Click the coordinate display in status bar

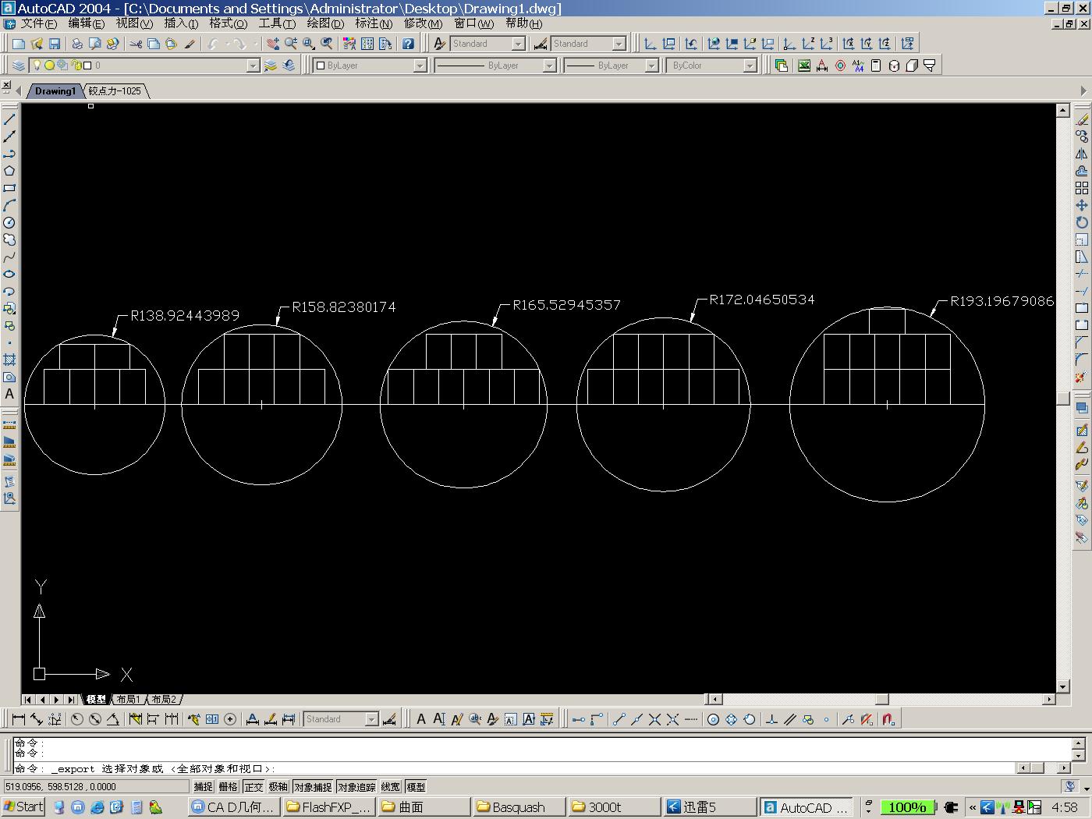[95, 786]
